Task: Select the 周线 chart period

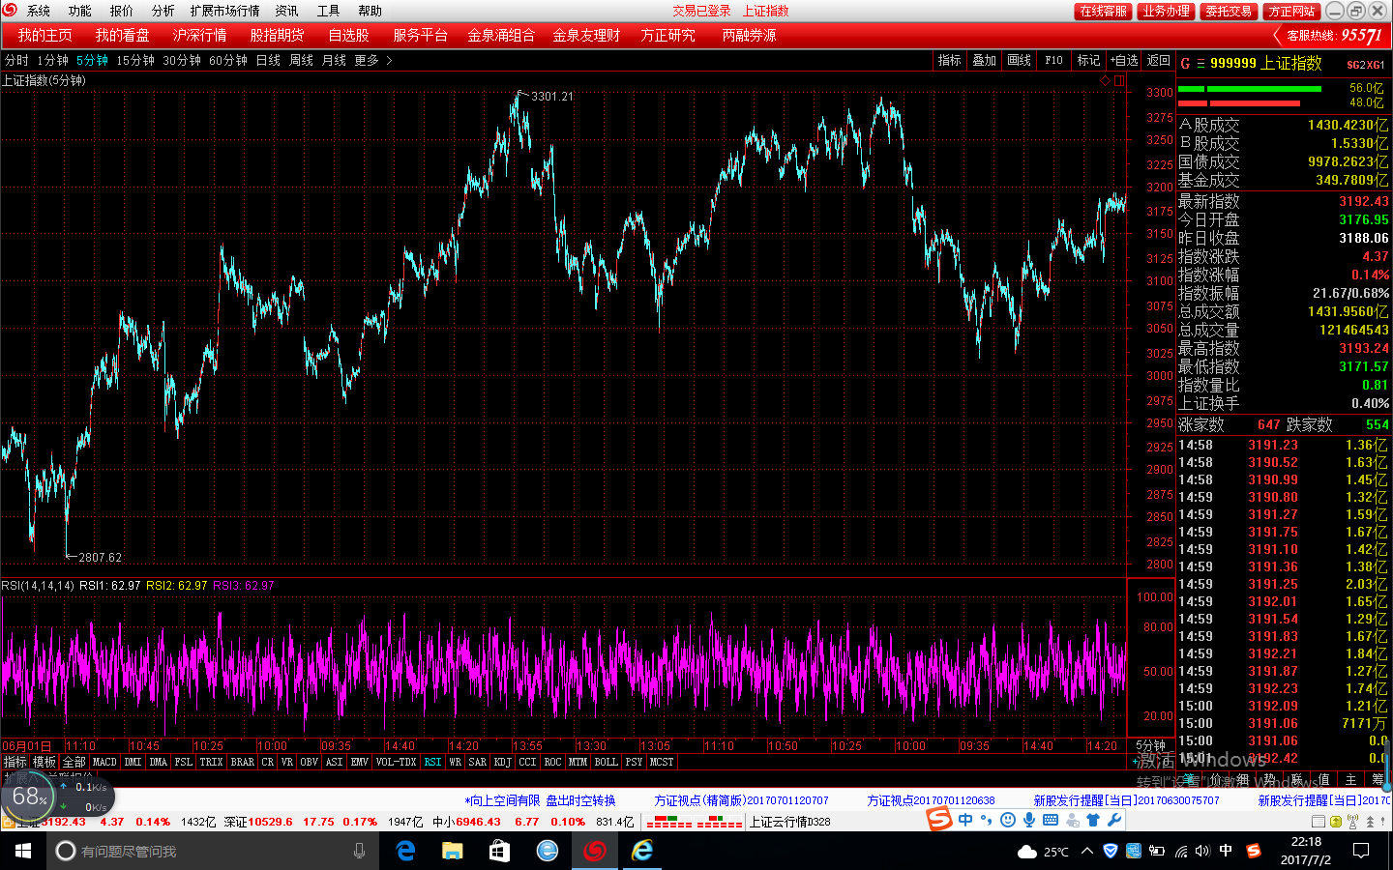Action: click(301, 60)
